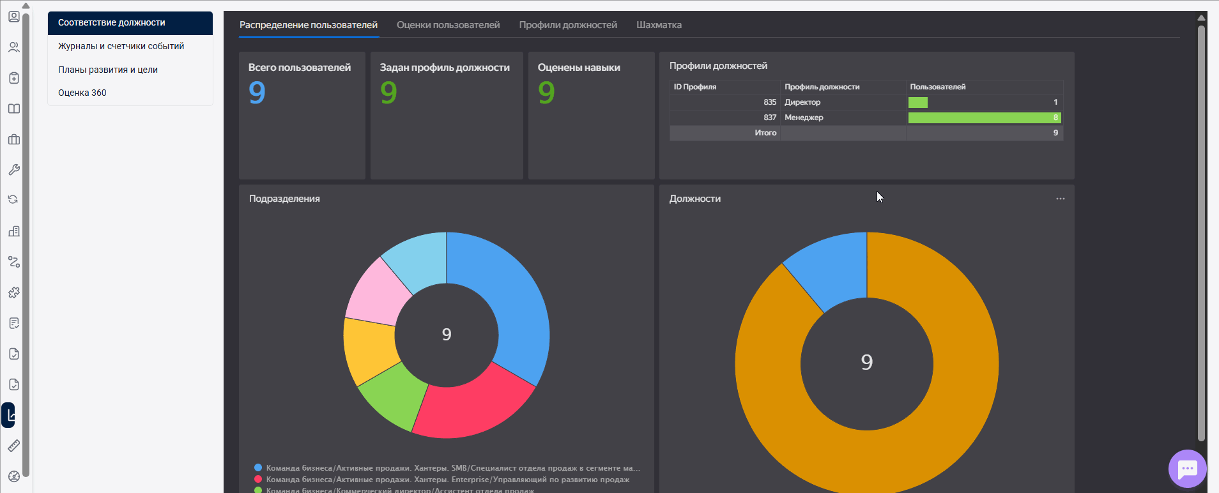Click the ruler icon in sidebar
This screenshot has height=493, width=1219.
[13, 446]
